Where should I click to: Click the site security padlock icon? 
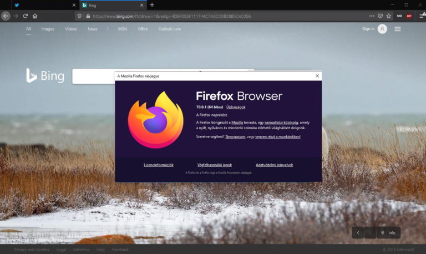(x=88, y=16)
